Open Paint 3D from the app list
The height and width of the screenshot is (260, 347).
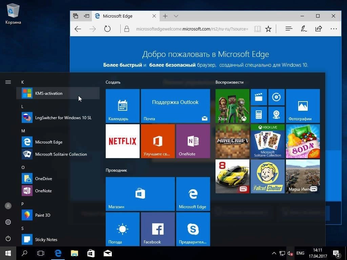point(58,215)
